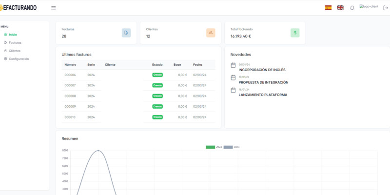Image resolution: width=390 pixels, height=195 pixels.
Task: Click the Facturas card document icon
Action: [126, 33]
